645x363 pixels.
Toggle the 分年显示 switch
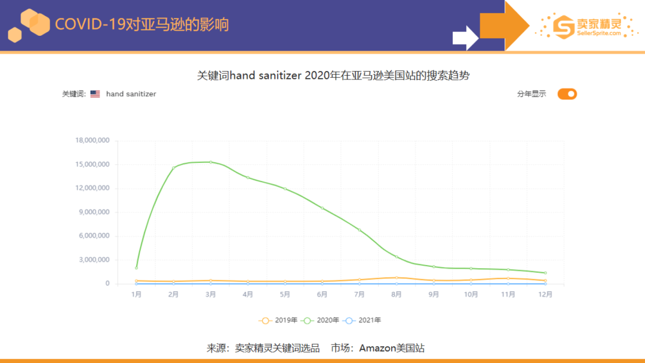pos(567,94)
